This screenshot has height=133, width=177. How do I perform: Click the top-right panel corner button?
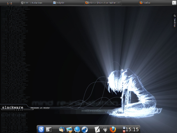[x=174, y=2]
